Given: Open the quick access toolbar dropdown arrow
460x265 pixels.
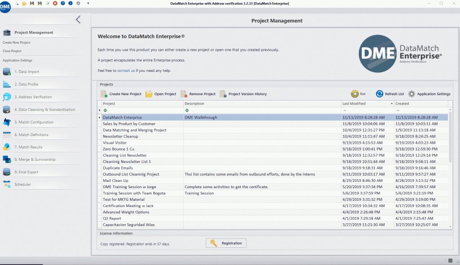Looking at the screenshot, I should click(88, 3).
